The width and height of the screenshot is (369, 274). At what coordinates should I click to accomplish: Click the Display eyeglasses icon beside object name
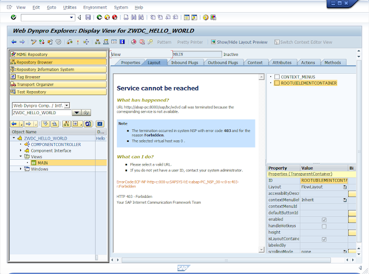(x=86, y=112)
